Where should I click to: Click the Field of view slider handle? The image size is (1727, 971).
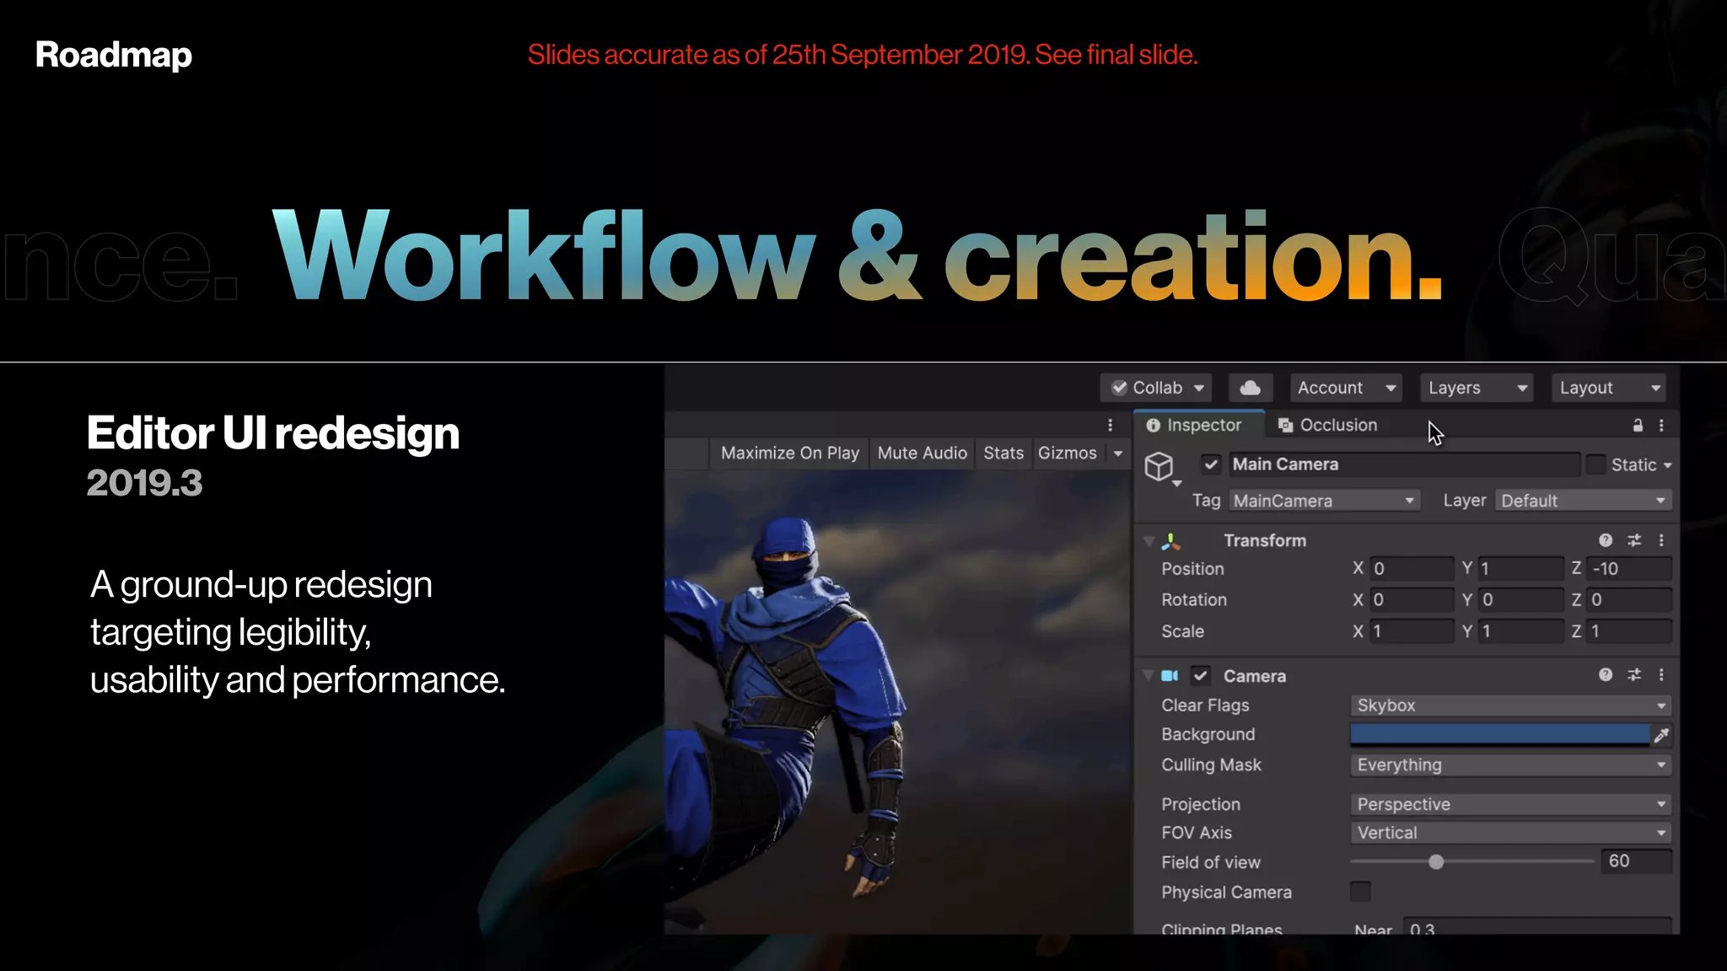[x=1436, y=862]
